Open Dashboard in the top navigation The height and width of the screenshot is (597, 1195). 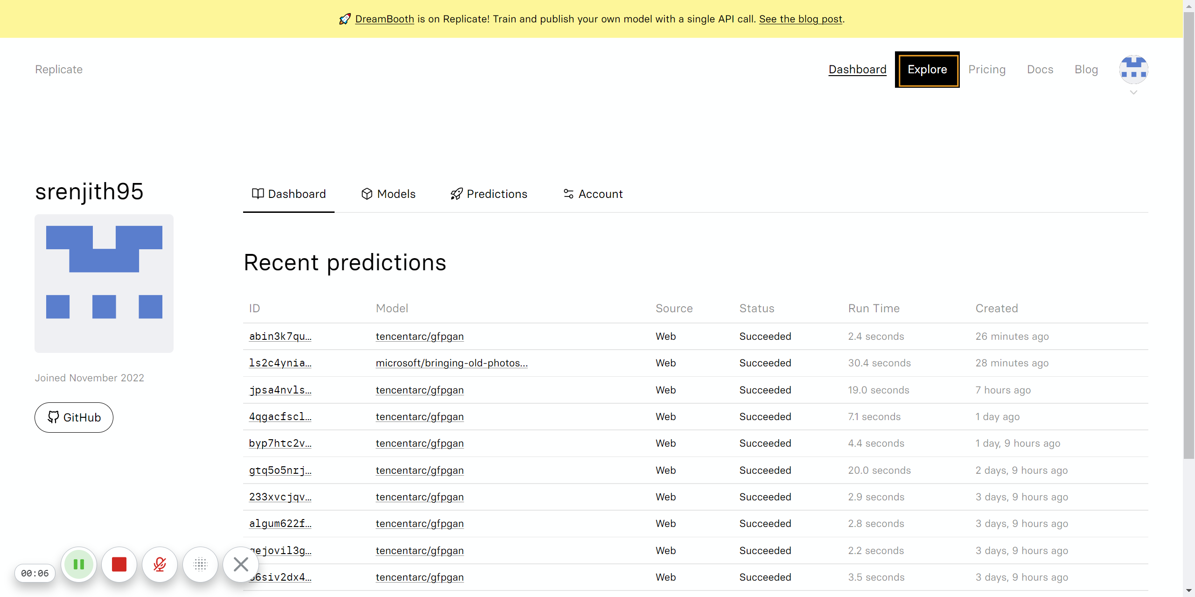(857, 69)
